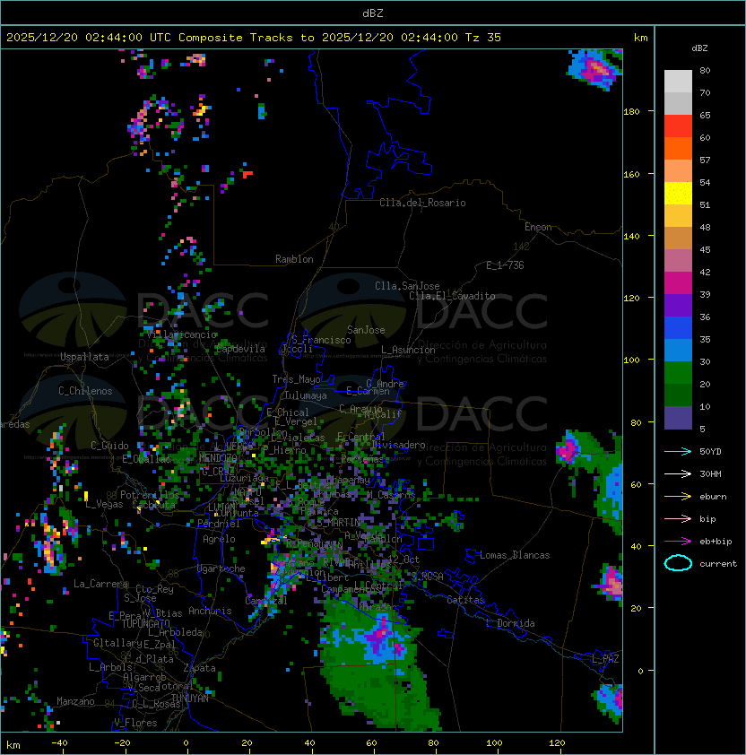The height and width of the screenshot is (755, 746).
Task: Click the 'C_Guido' map label
Action: (109, 446)
